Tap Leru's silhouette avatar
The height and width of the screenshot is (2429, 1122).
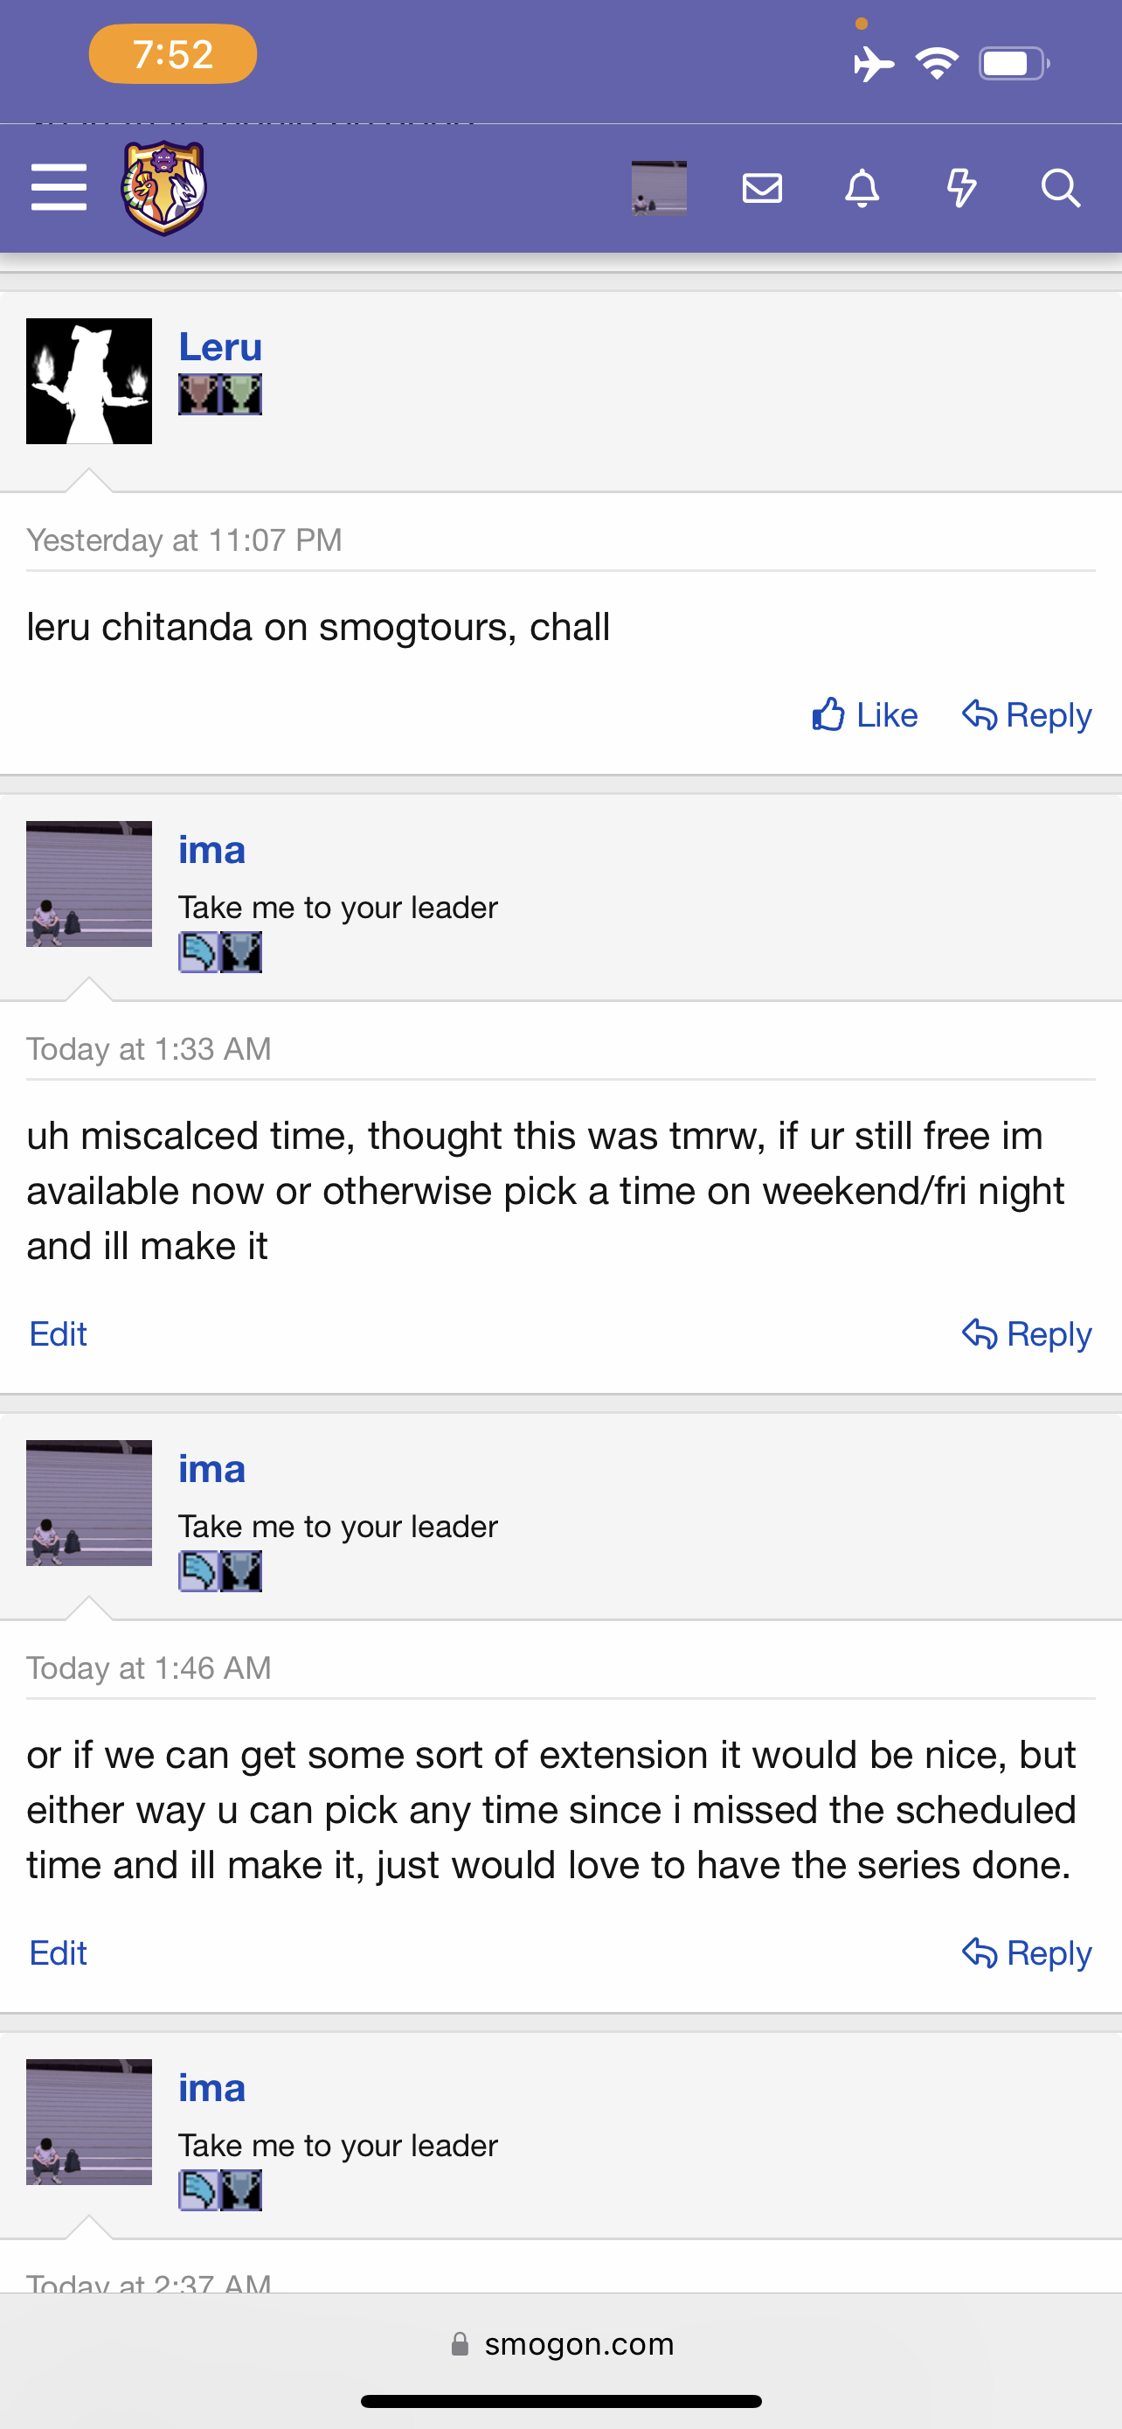(x=88, y=381)
